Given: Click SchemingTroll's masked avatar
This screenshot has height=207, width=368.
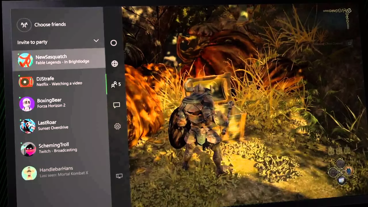Looking at the screenshot, I should [x=28, y=149].
